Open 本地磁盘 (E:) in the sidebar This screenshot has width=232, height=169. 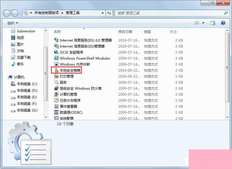point(24,97)
